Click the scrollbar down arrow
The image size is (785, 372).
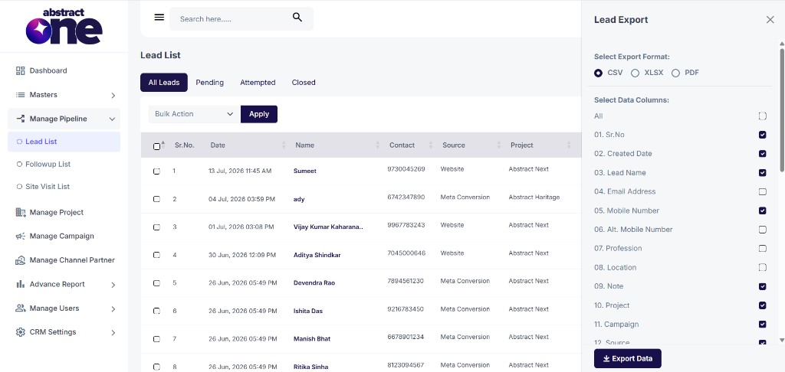click(782, 341)
